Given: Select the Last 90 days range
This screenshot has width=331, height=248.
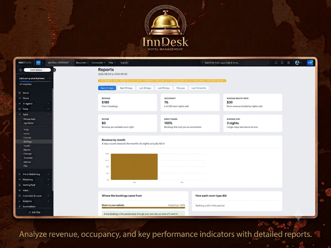Looking at the screenshot, I should (x=164, y=88).
